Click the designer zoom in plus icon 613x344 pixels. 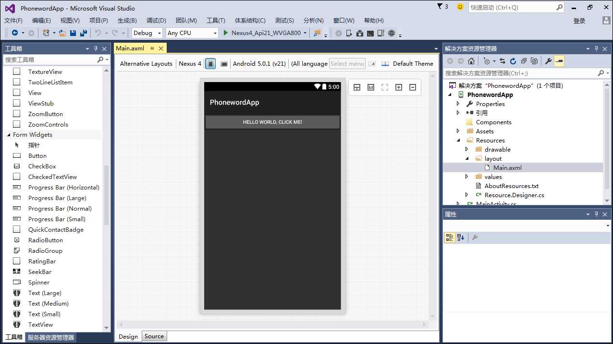[399, 87]
